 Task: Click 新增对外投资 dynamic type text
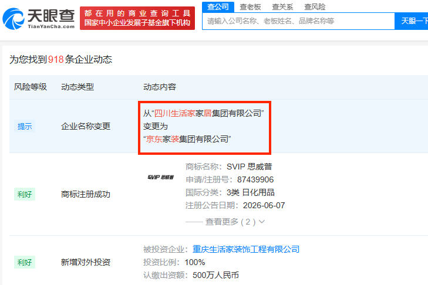[86, 262]
